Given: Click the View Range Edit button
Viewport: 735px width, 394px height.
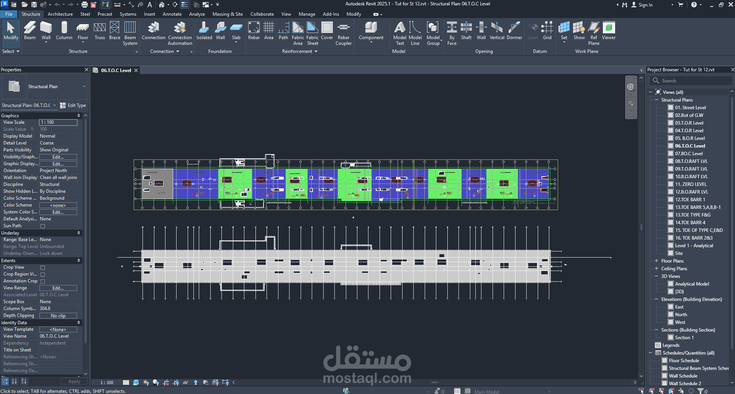Looking at the screenshot, I should pyautogui.click(x=58, y=288).
